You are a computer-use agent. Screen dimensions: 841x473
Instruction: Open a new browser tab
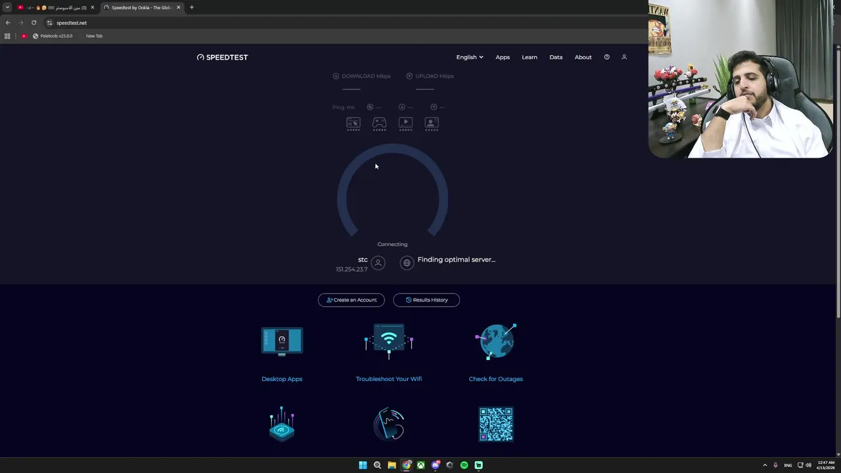pos(192,7)
